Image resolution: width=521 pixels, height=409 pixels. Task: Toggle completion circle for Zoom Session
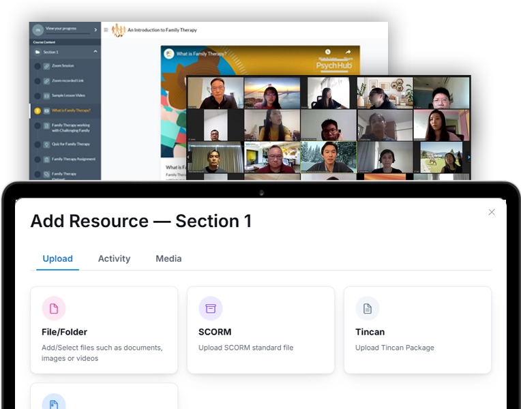pyautogui.click(x=38, y=66)
